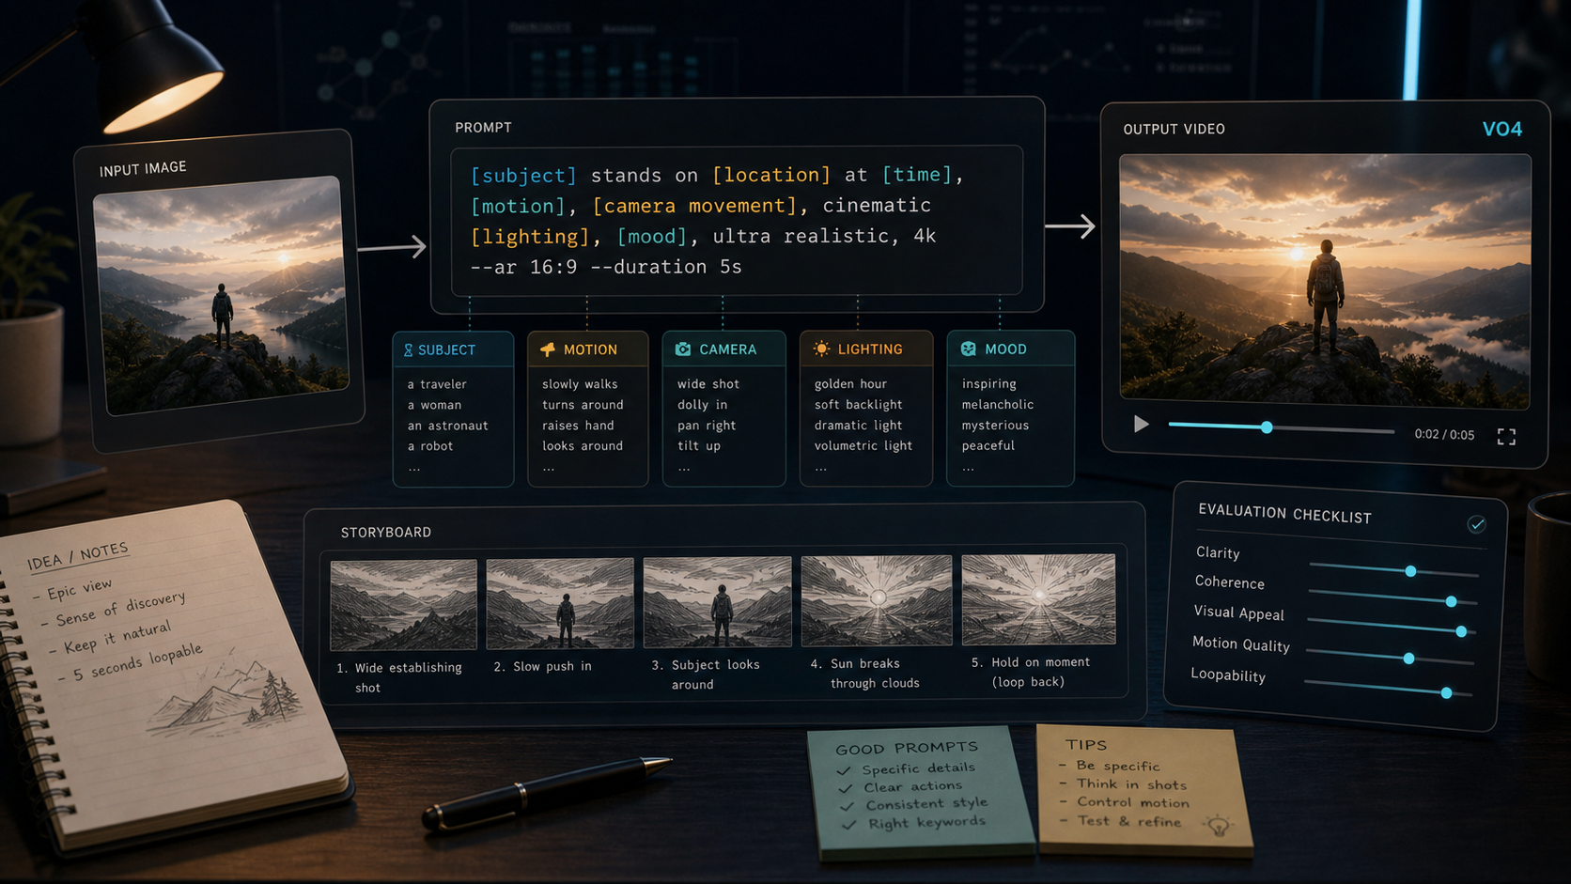Choose 'pan right' in the CAMERA list
The height and width of the screenshot is (884, 1571).
point(707,426)
